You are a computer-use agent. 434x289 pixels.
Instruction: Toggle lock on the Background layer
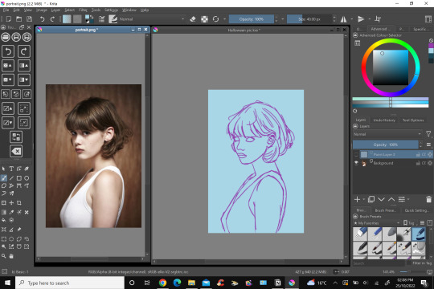point(418,163)
